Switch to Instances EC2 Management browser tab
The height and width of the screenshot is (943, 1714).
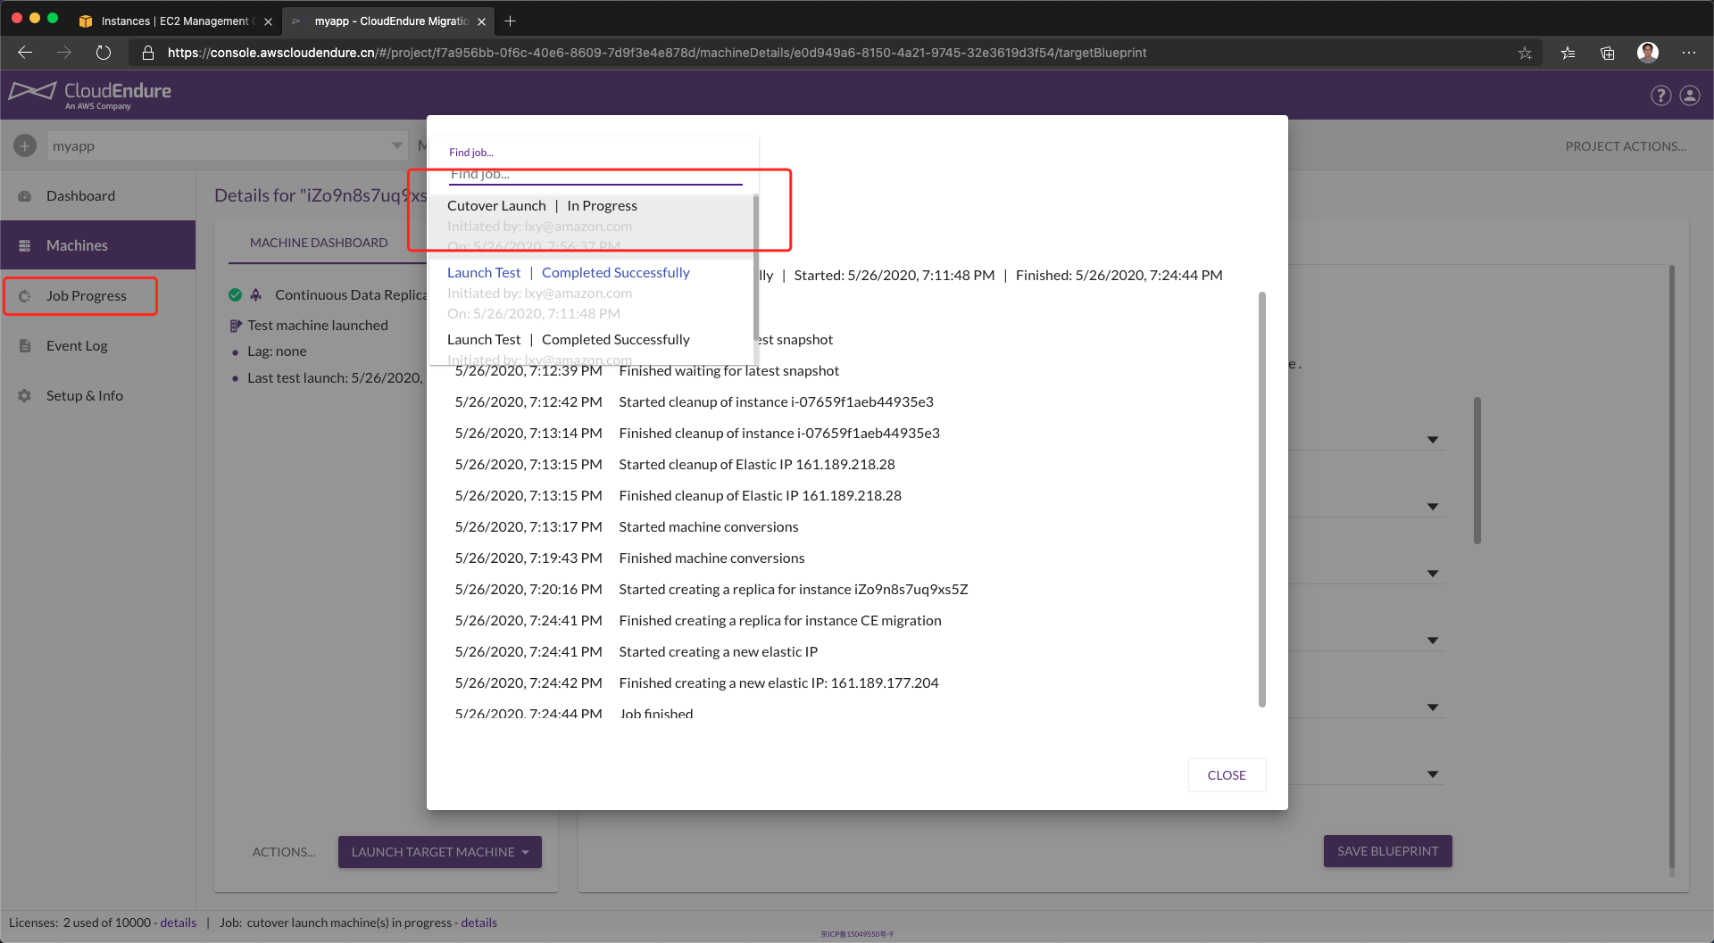(x=174, y=21)
